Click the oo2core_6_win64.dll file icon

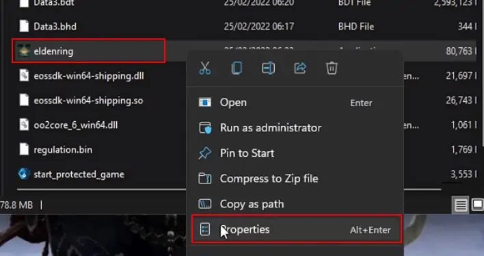[x=24, y=125]
